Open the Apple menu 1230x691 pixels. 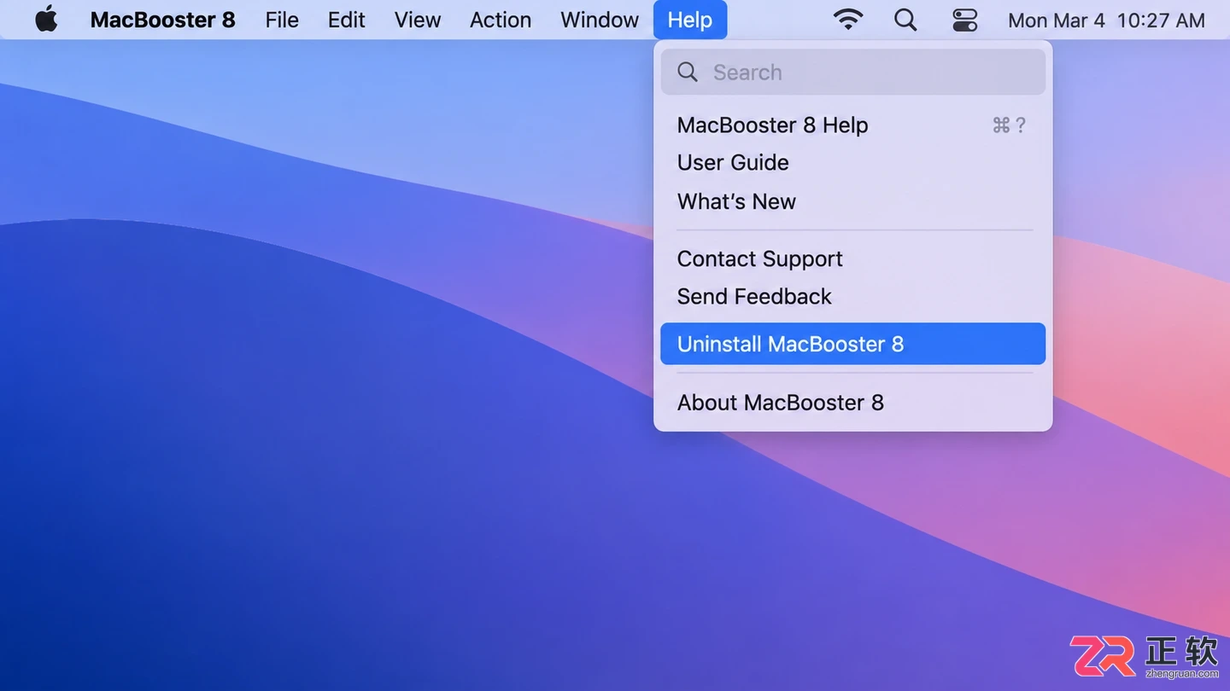click(x=46, y=20)
